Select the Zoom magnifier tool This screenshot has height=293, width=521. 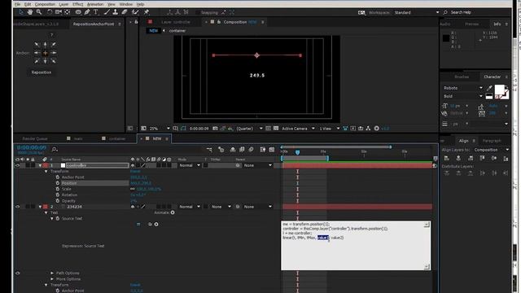(39, 12)
